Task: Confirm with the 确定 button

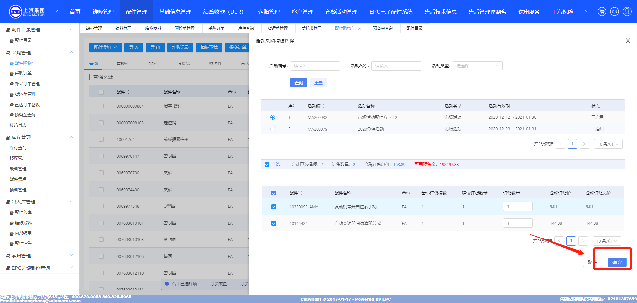Action: [617, 262]
